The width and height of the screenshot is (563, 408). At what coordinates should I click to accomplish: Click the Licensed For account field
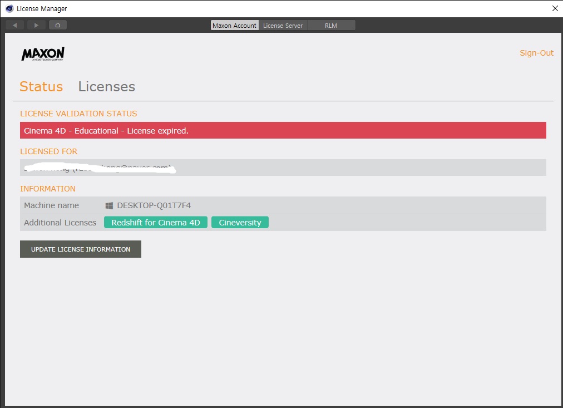point(283,168)
